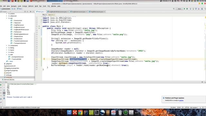Screen dimensions: 206x116
Task: Open the Chrome icon in the dock
Action: [80, 112]
